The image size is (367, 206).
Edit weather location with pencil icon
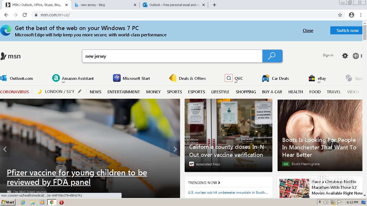79,92
